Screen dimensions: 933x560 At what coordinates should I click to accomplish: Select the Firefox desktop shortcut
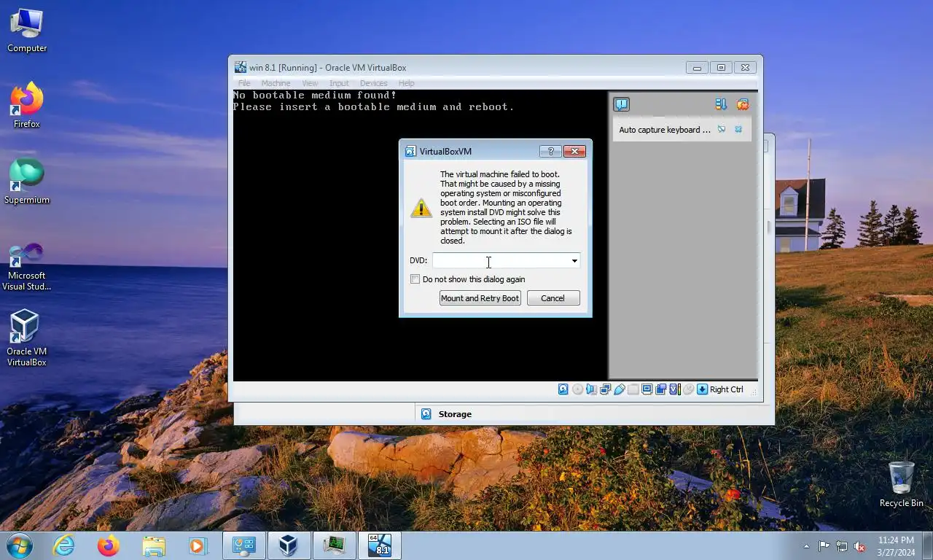point(27,106)
